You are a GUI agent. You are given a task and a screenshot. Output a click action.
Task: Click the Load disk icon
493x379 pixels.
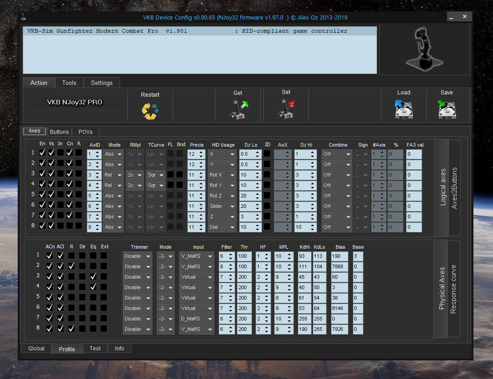404,109
